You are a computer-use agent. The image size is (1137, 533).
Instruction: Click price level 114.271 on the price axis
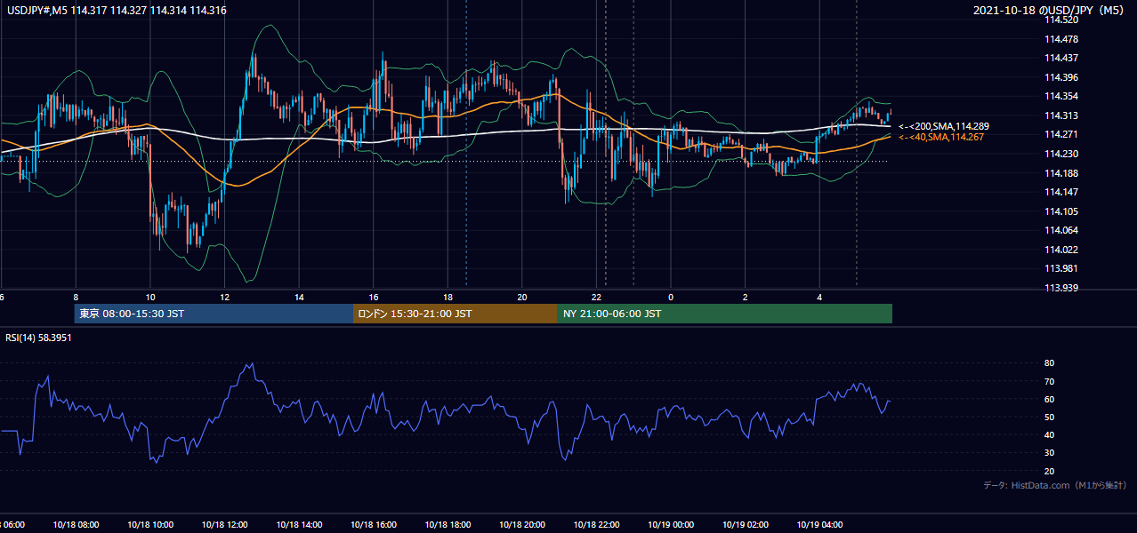tap(1062, 135)
